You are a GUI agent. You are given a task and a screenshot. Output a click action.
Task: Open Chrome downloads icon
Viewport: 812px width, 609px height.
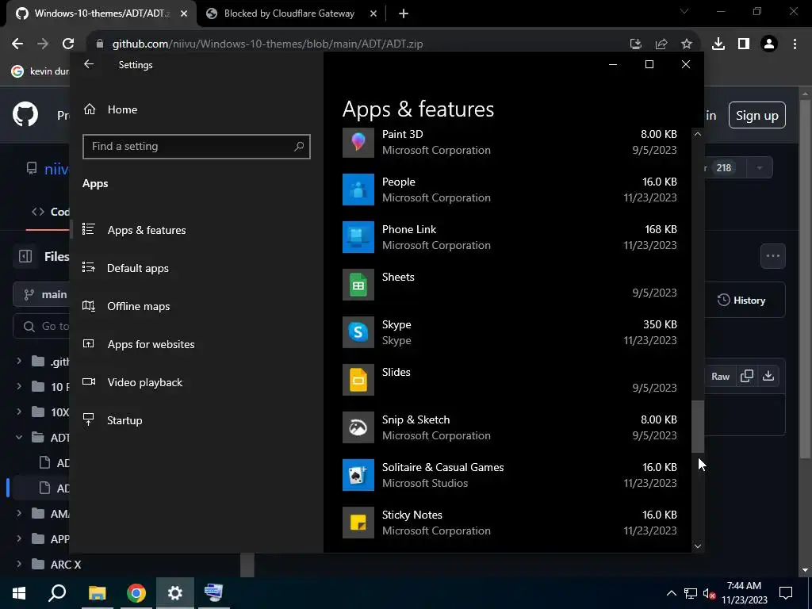pos(718,44)
